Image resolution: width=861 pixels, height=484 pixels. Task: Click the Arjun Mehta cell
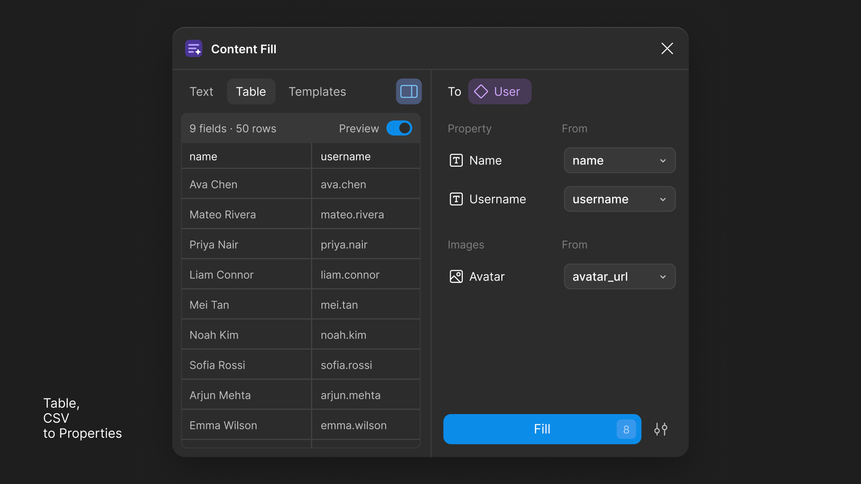(x=246, y=395)
